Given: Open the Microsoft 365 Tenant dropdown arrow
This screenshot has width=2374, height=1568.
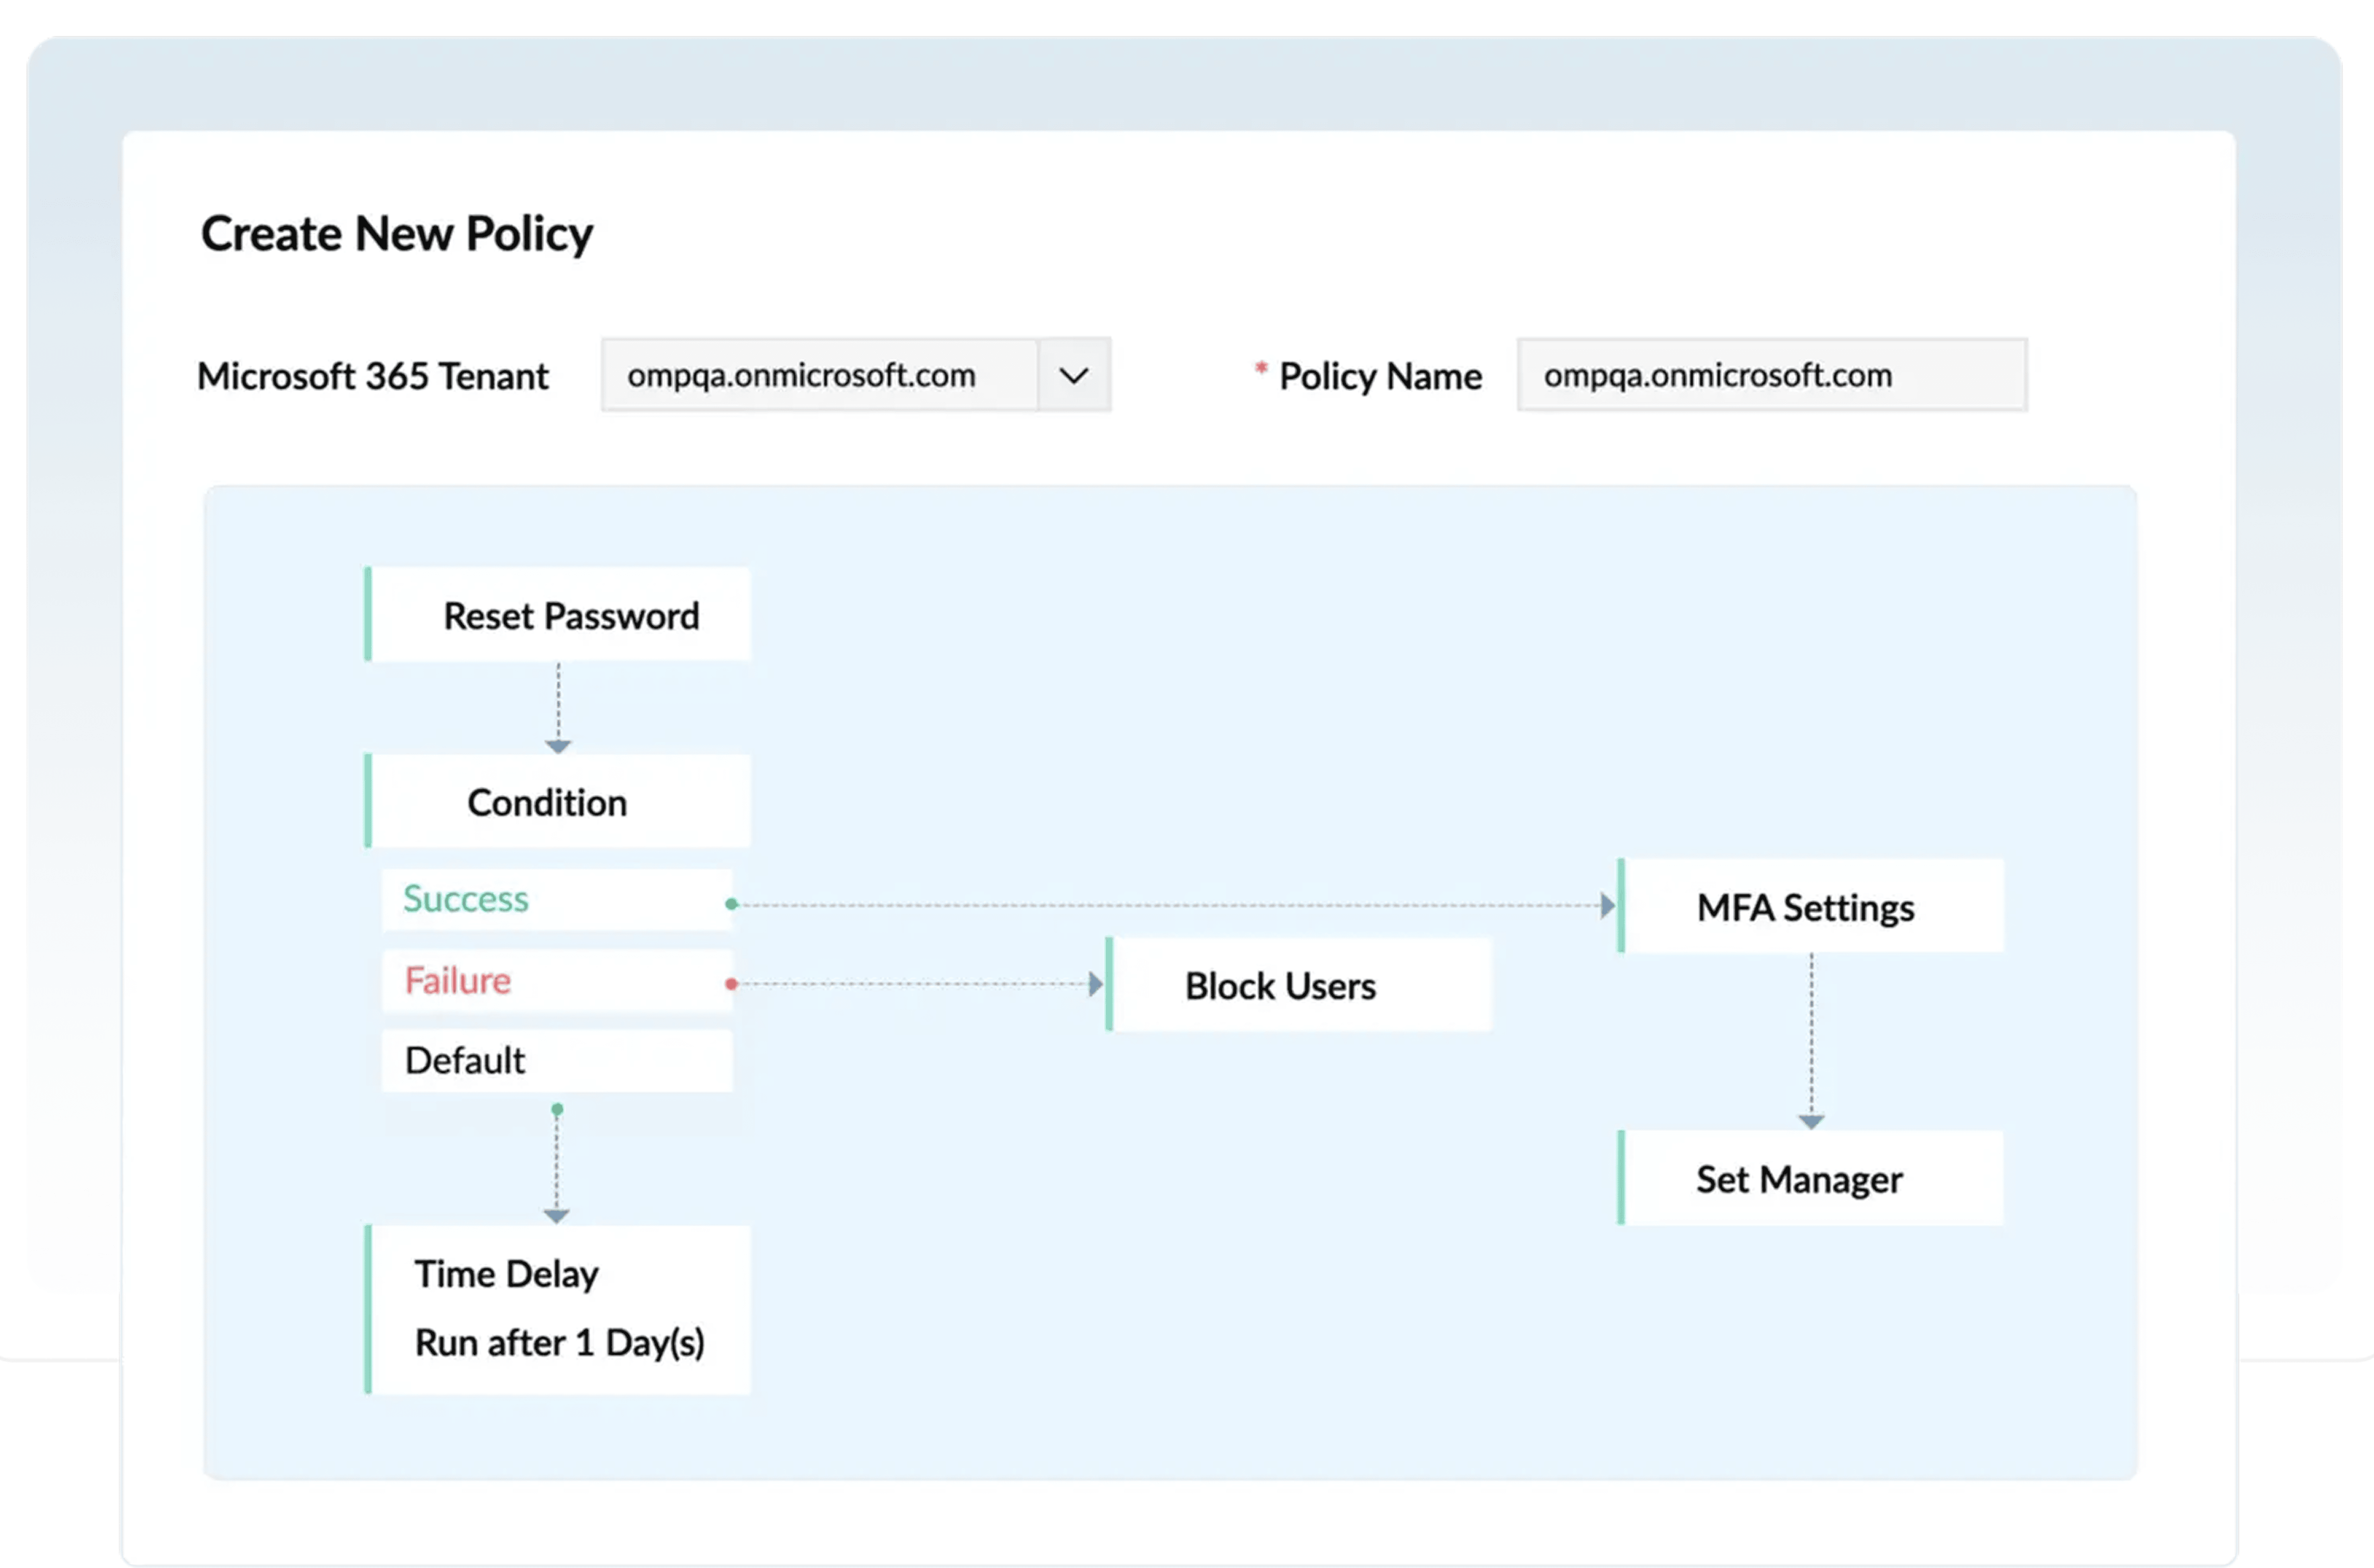Looking at the screenshot, I should tap(1074, 375).
